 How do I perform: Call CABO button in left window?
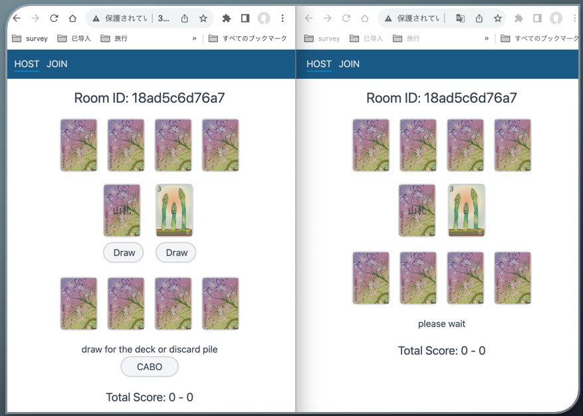[150, 367]
